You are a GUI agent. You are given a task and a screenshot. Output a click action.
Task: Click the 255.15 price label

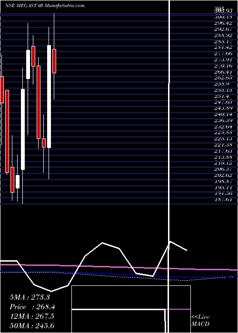coord(223,90)
